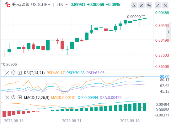The height and width of the screenshot is (124, 171).
Task: Expand the MACD panel with plus icon
Action: click(20, 98)
